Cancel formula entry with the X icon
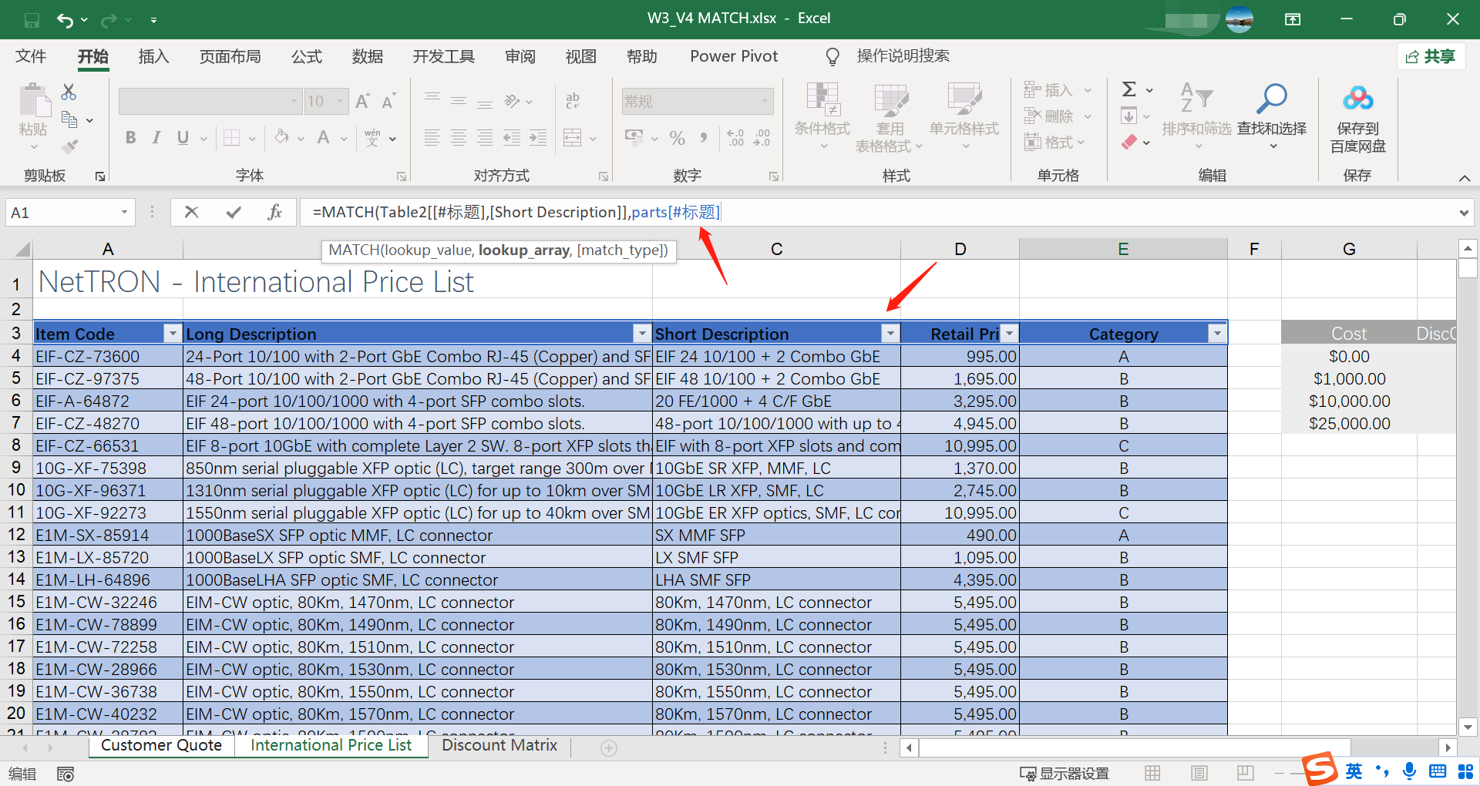The width and height of the screenshot is (1480, 786). pos(191,212)
